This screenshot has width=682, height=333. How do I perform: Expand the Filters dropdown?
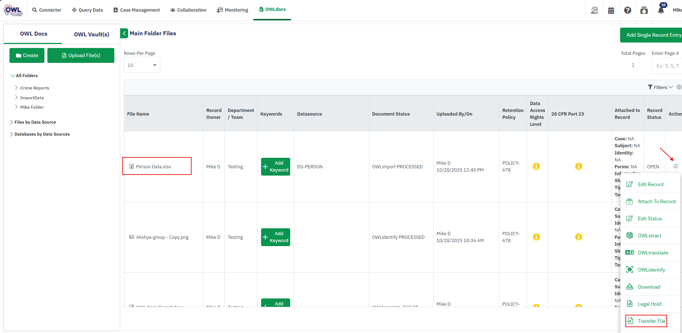[660, 87]
